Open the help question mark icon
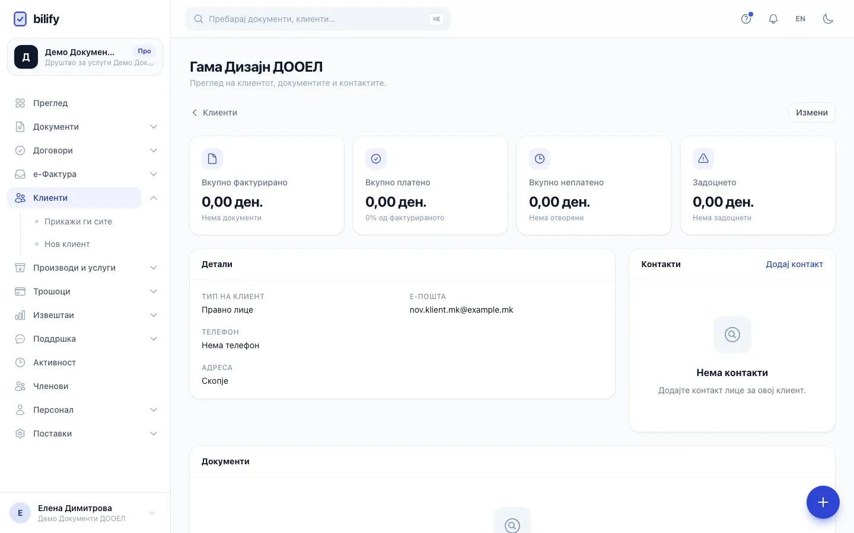 point(746,19)
